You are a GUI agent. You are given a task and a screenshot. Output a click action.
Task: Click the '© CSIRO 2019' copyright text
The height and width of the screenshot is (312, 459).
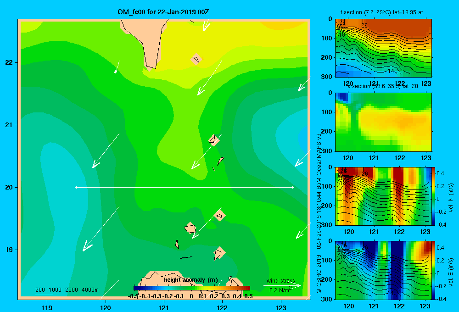coord(319,274)
